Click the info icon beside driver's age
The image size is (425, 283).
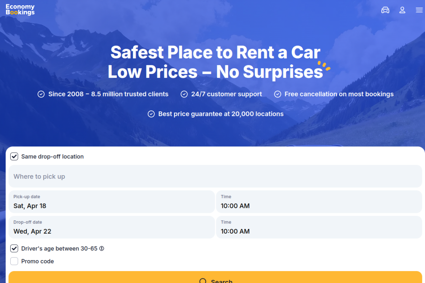pos(102,248)
